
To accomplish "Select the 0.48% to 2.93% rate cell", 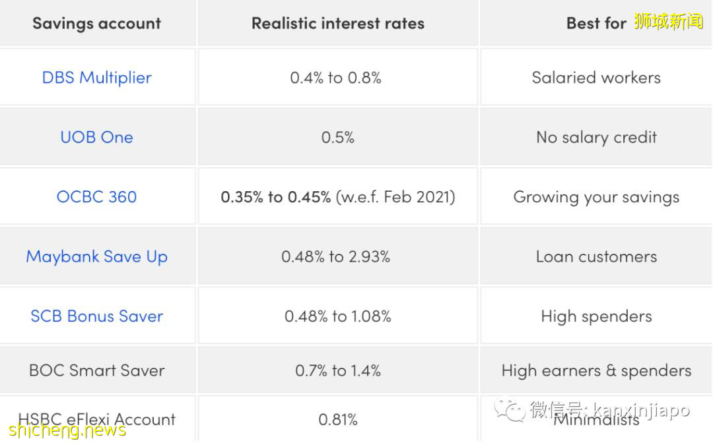I will point(336,256).
